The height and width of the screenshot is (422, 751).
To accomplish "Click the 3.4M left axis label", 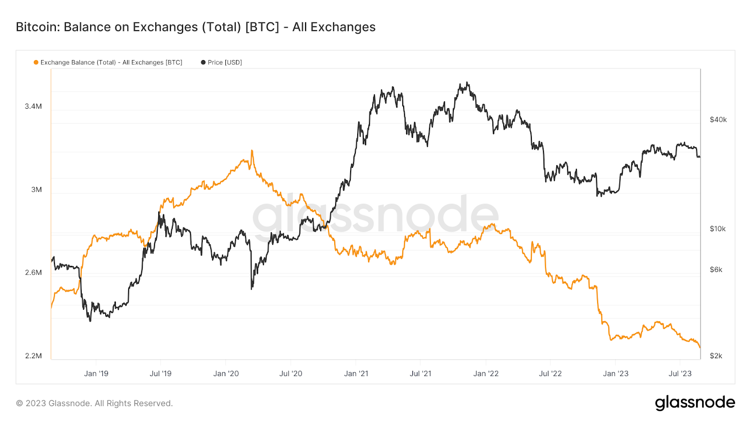I will click(x=33, y=106).
